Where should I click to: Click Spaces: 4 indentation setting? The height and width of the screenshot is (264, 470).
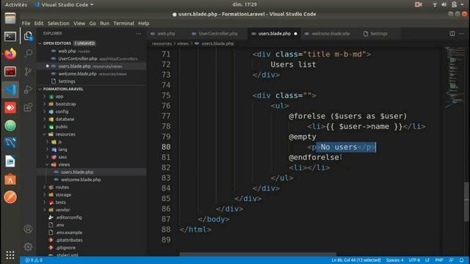[x=394, y=260]
